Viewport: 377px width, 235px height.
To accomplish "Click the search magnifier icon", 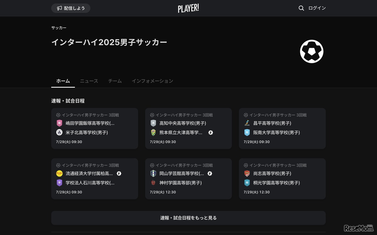I will pos(301,8).
